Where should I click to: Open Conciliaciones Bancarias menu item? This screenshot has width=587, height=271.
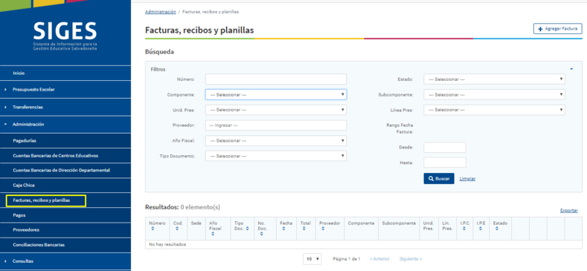65,245
